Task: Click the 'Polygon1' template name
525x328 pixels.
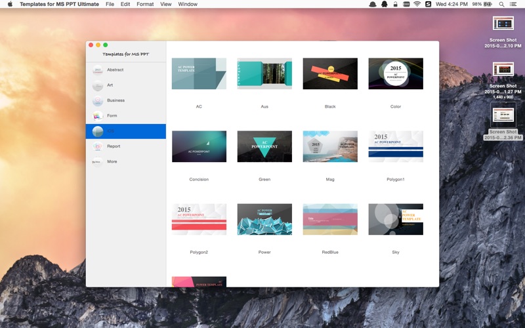Action: tap(396, 179)
